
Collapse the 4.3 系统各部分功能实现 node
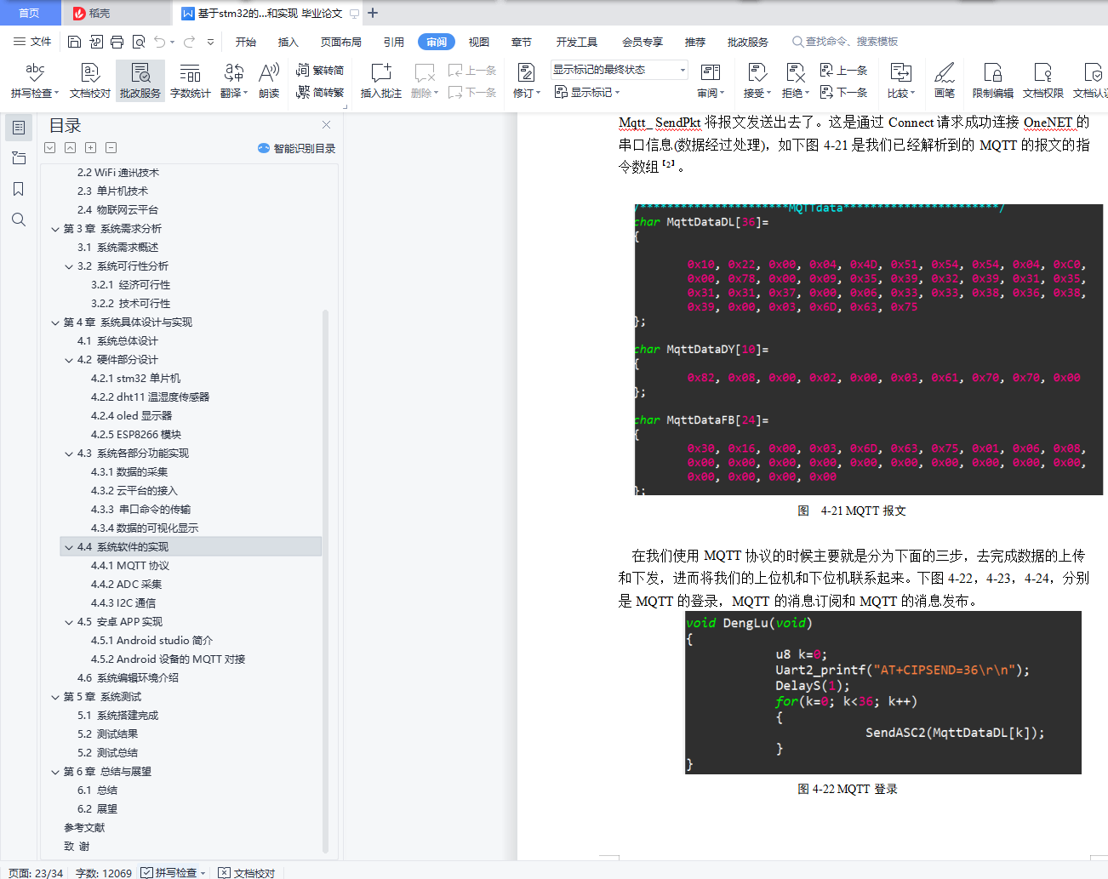point(69,454)
